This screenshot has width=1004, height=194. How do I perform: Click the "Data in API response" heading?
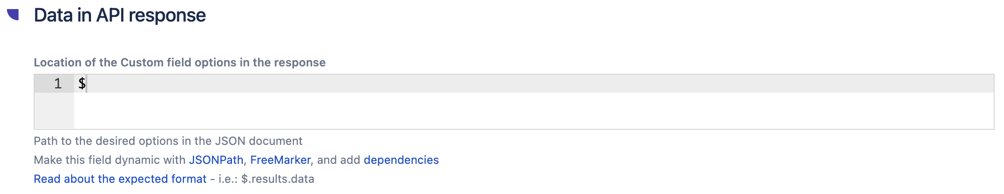click(119, 16)
